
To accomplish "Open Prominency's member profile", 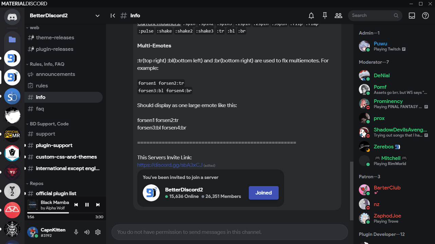I will 393,104.
